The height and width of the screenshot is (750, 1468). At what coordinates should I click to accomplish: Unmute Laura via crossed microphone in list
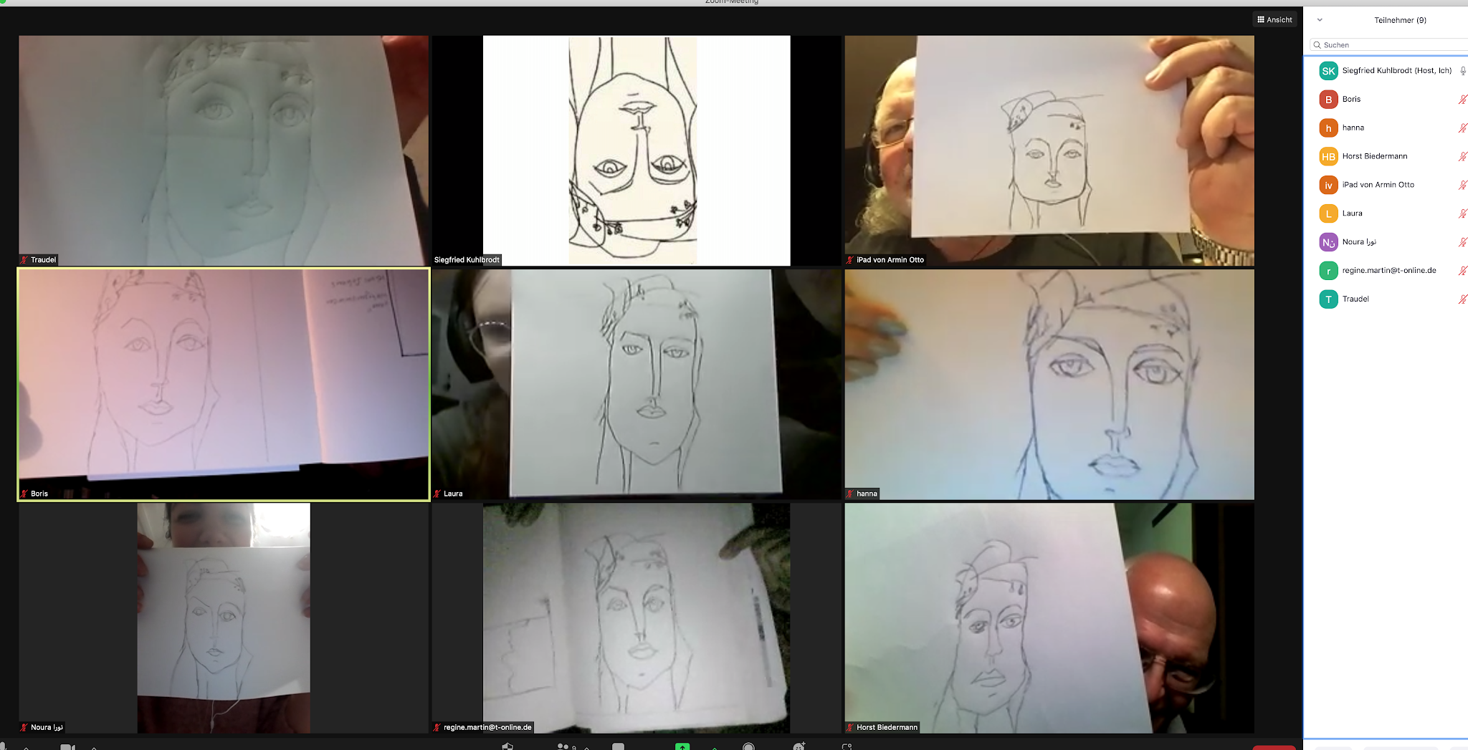[x=1463, y=213]
